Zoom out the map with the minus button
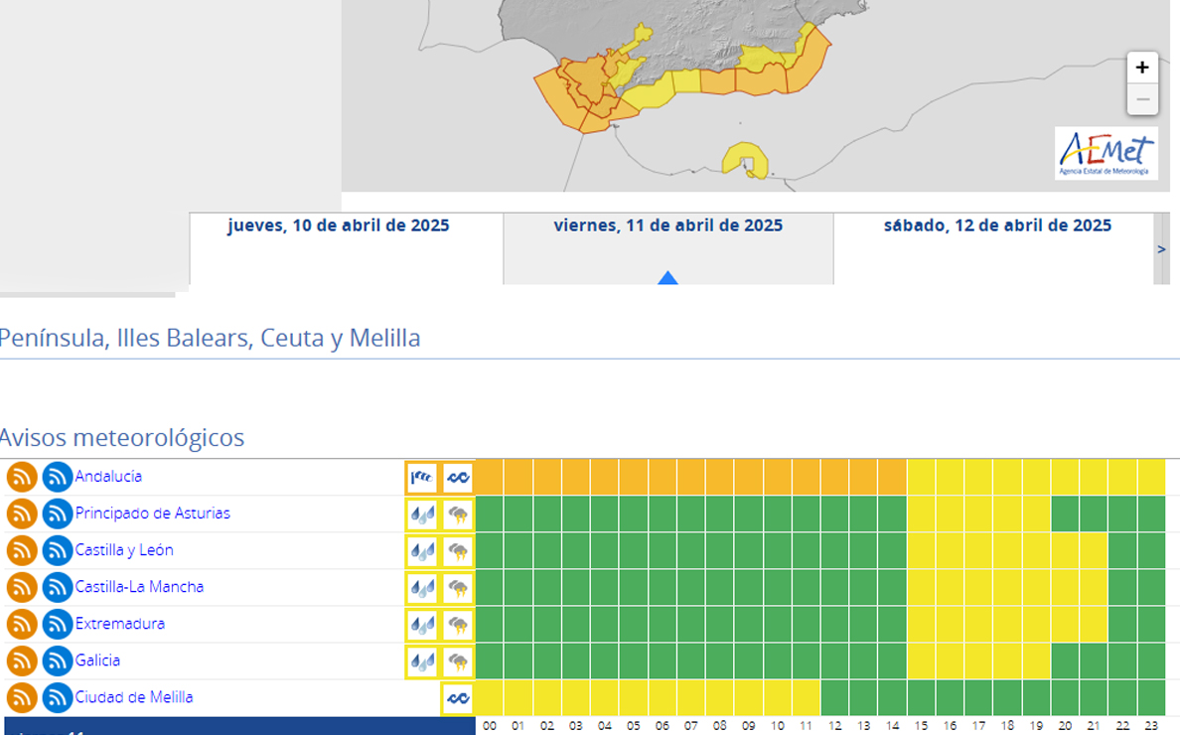 1142,99
